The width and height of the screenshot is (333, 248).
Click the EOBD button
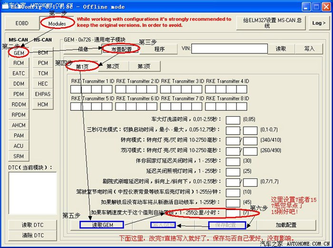[x=22, y=23]
